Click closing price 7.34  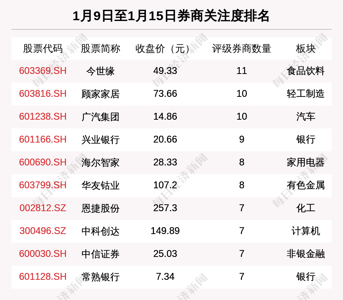point(165,277)
